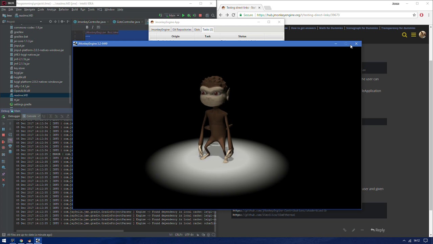This screenshot has height=244, width=433.
Task: Pause the program in the Debug panel
Action: pos(3,129)
